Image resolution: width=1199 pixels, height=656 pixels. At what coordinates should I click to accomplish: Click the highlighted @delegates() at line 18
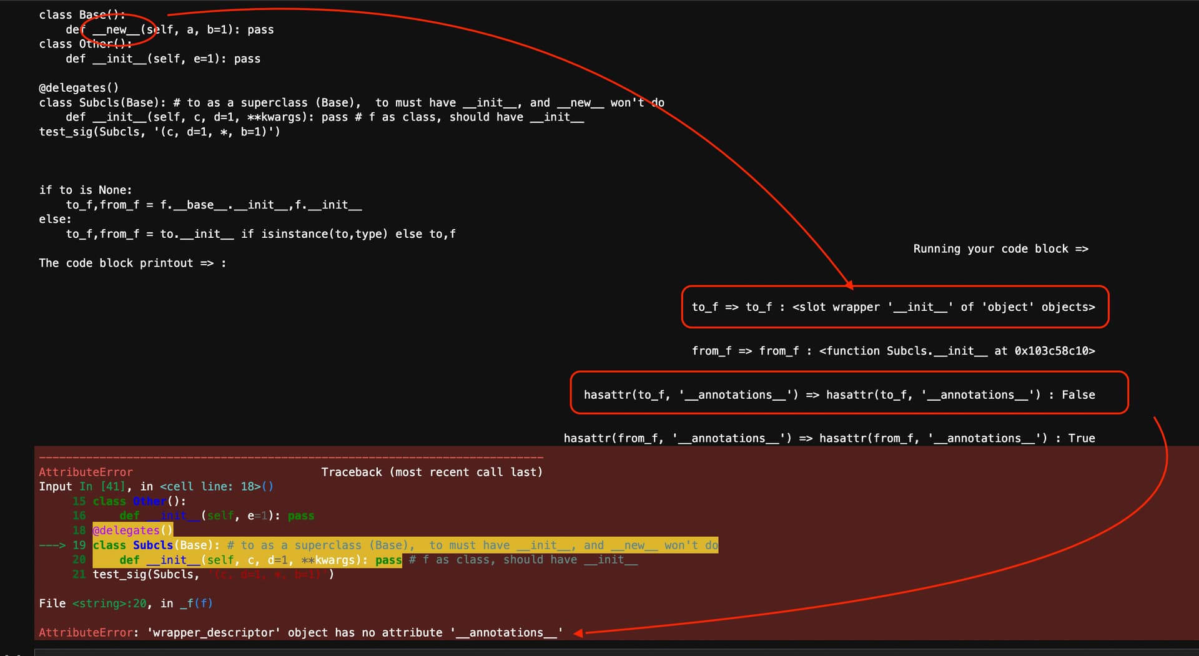132,531
